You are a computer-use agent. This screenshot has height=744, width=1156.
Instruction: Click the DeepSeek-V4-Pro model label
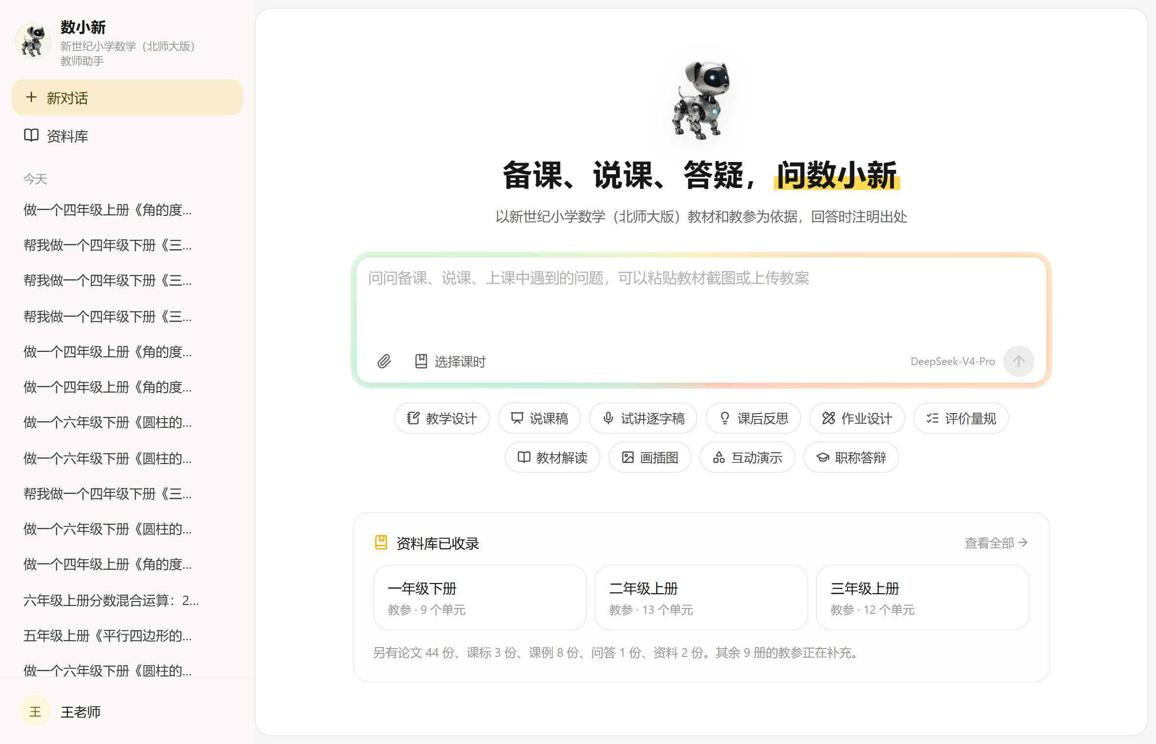952,361
